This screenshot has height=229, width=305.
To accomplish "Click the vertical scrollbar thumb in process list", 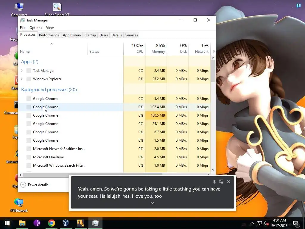I will coord(213,71).
